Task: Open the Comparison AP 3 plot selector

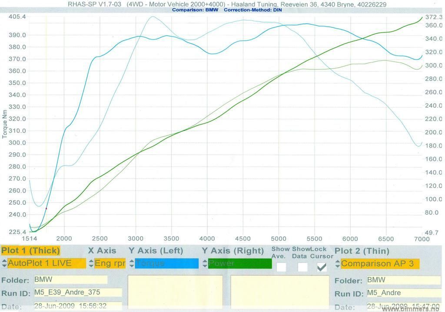Action: 380,263
